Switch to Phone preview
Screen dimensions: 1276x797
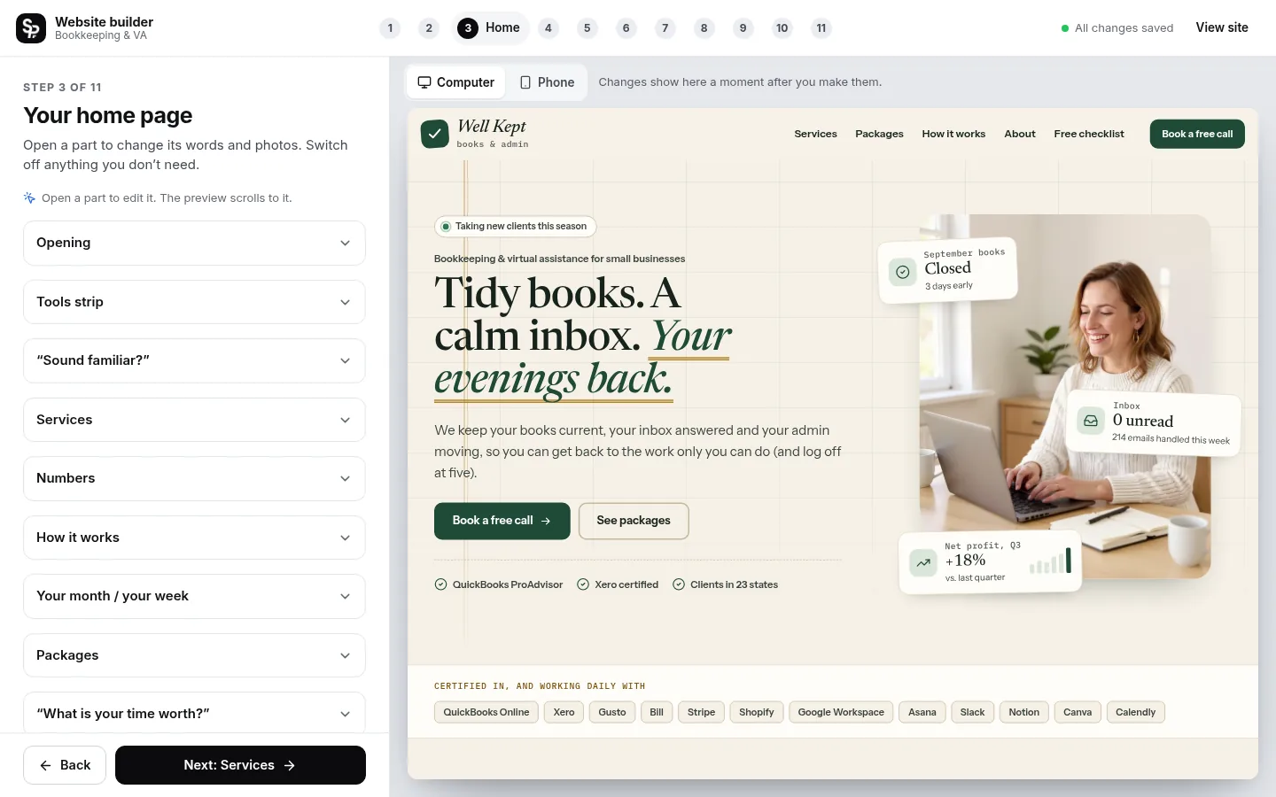coord(547,82)
